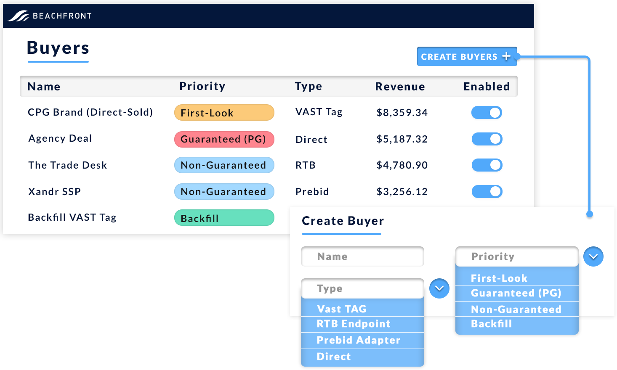Open the CPG Brand (Direct-Sold) buyer
The image size is (617, 370).
click(90, 112)
